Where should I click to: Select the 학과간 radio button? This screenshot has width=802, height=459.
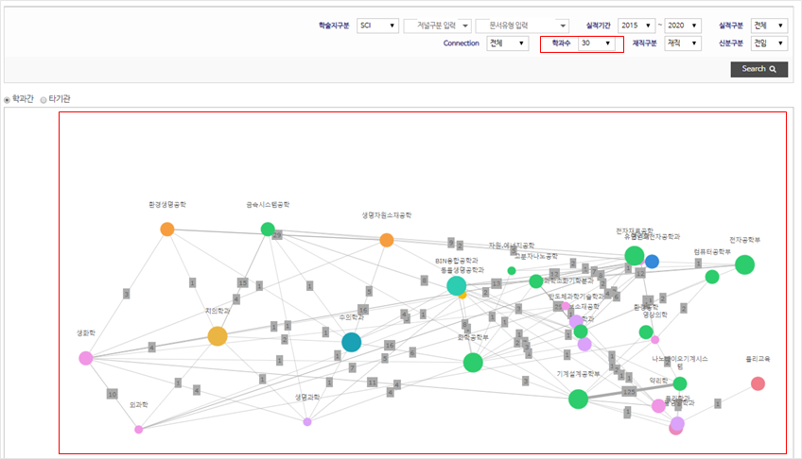(9, 99)
